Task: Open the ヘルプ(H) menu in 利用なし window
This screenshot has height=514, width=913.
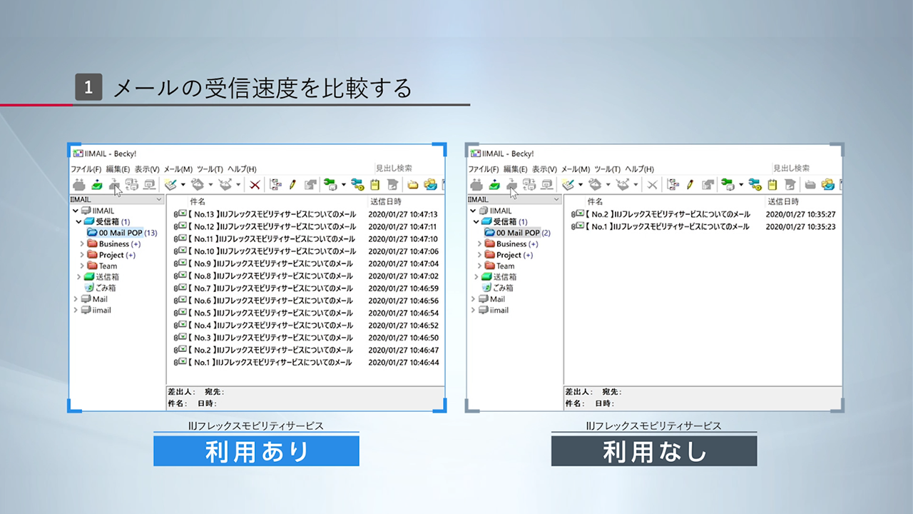Action: point(640,169)
